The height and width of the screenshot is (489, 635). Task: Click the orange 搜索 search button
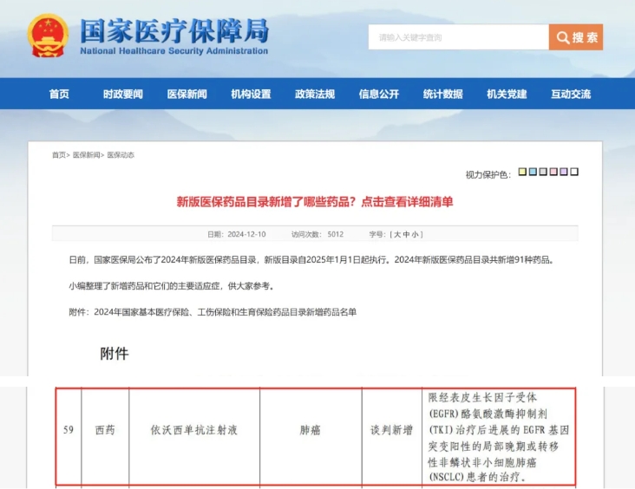[575, 37]
